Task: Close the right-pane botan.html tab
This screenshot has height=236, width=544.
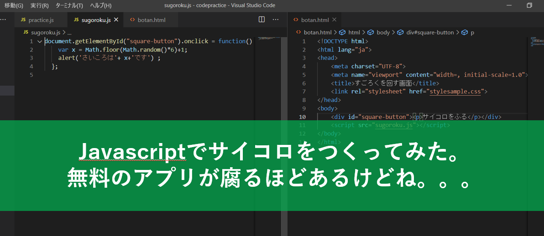Action: pos(334,20)
